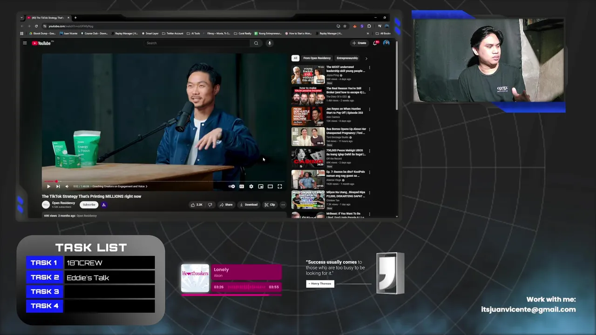Open the Bea Borres pregnancy video thumbnail
Image resolution: width=596 pixels, height=335 pixels.
[x=308, y=137]
